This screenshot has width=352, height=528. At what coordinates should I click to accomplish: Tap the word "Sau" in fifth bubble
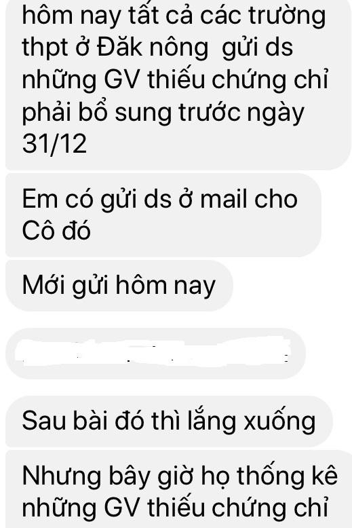[x=44, y=421]
